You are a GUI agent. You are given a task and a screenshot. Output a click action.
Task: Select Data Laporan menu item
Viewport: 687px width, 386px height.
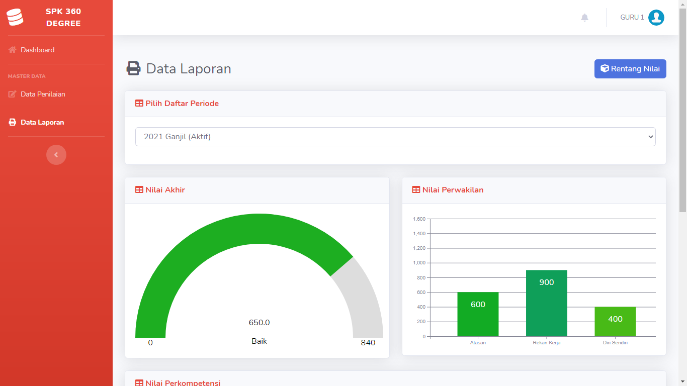pyautogui.click(x=42, y=122)
